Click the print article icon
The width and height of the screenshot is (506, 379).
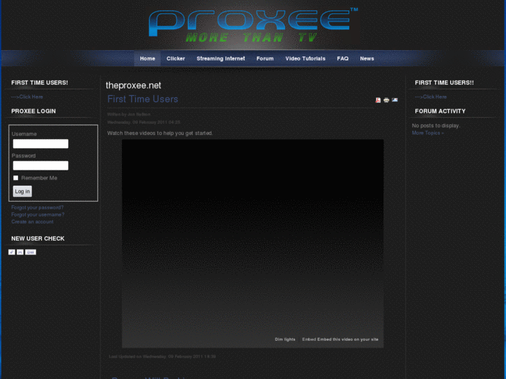click(386, 100)
